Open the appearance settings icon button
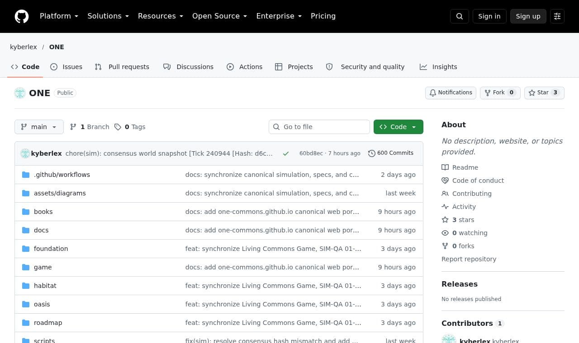This screenshot has height=343, width=579. pos(557,16)
